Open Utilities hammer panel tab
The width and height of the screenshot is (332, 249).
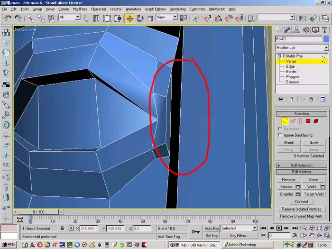(325, 30)
